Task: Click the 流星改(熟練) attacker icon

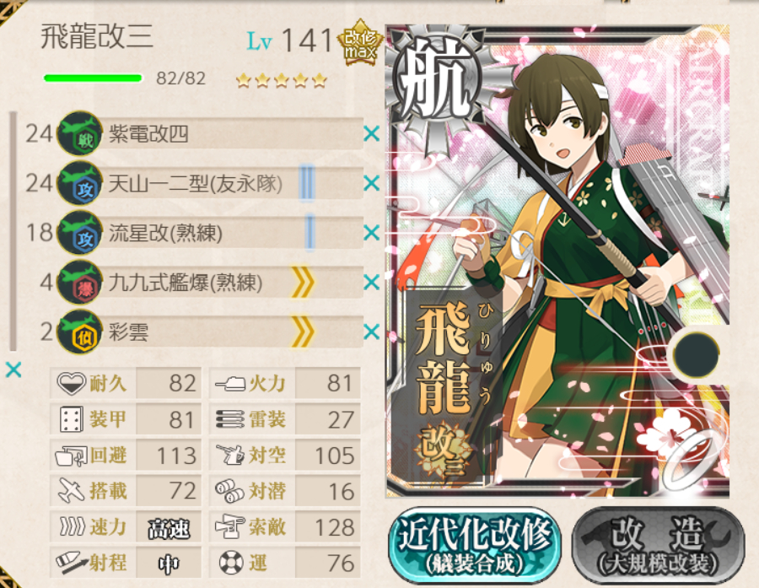Action: [80, 233]
